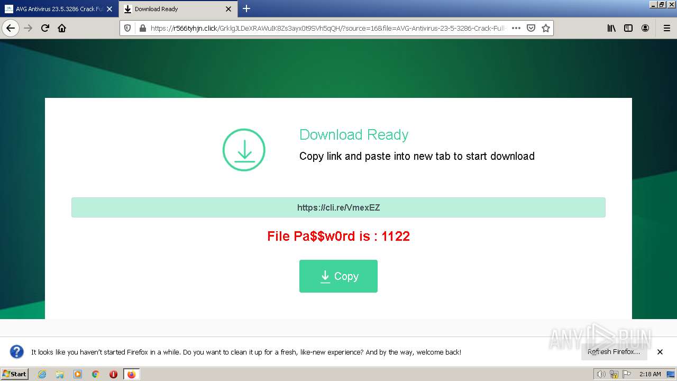Click the green Copy button
Viewport: 677px width, 381px height.
pos(338,276)
